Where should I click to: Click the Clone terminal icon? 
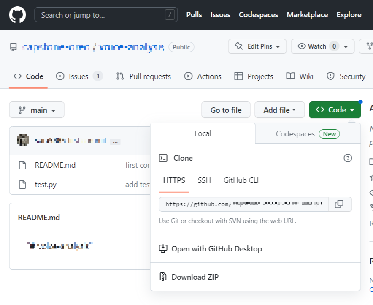(x=163, y=158)
